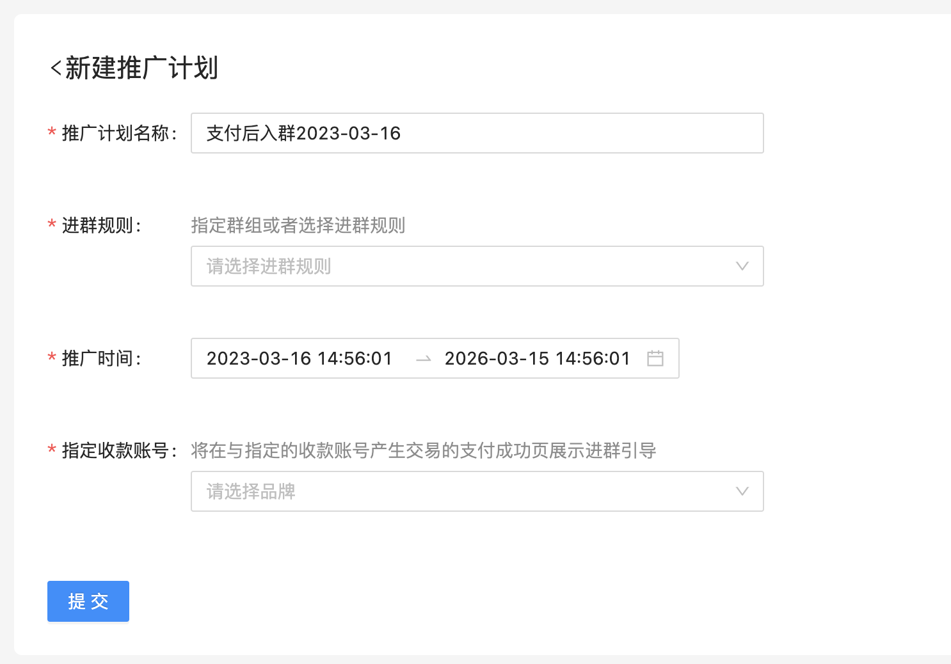951x664 pixels.
Task: Click the chevron arrow in the 请选择进群规则 dropdown
Action: [742, 266]
